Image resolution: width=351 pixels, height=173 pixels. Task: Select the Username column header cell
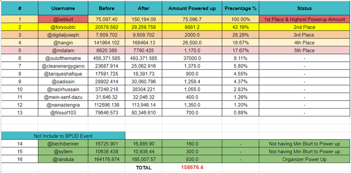63,9
